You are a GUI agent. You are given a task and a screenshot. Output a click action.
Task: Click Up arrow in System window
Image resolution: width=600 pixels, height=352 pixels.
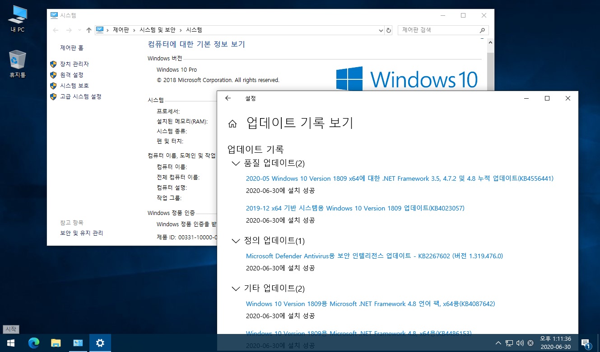pyautogui.click(x=88, y=30)
